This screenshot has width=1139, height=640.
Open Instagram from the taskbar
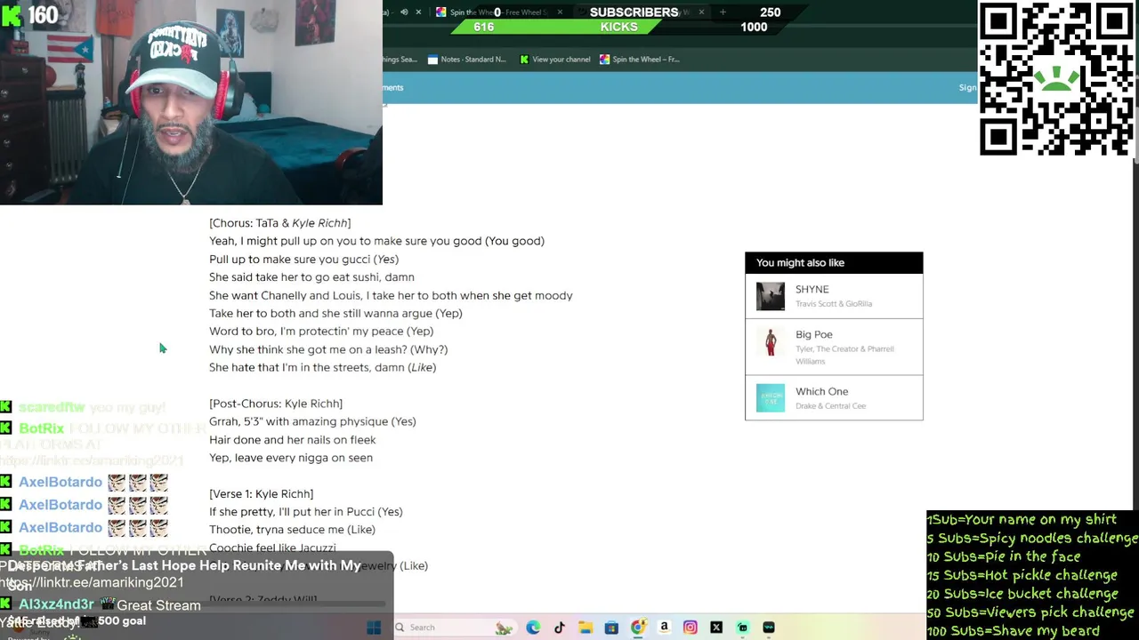click(x=691, y=628)
